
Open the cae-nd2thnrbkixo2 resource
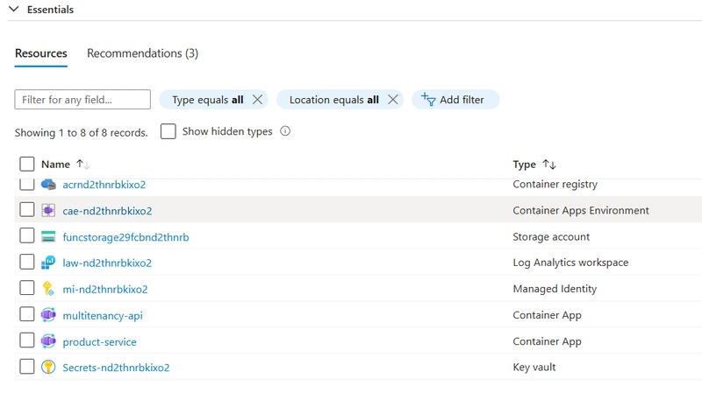point(107,211)
